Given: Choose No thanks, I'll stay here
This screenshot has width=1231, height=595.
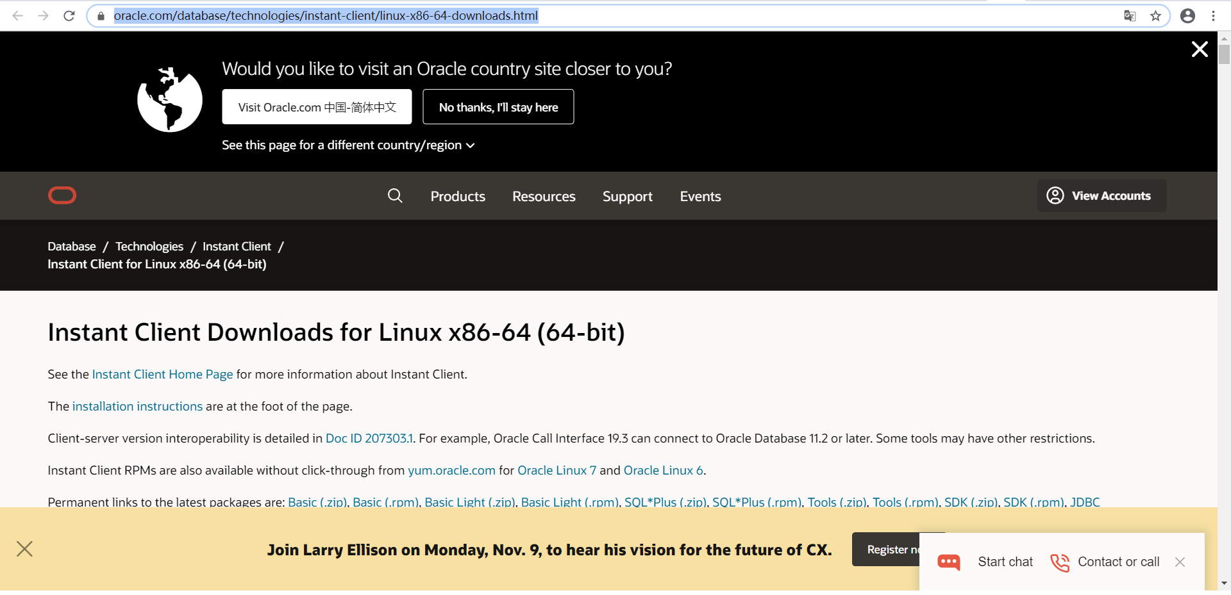Looking at the screenshot, I should tap(498, 107).
